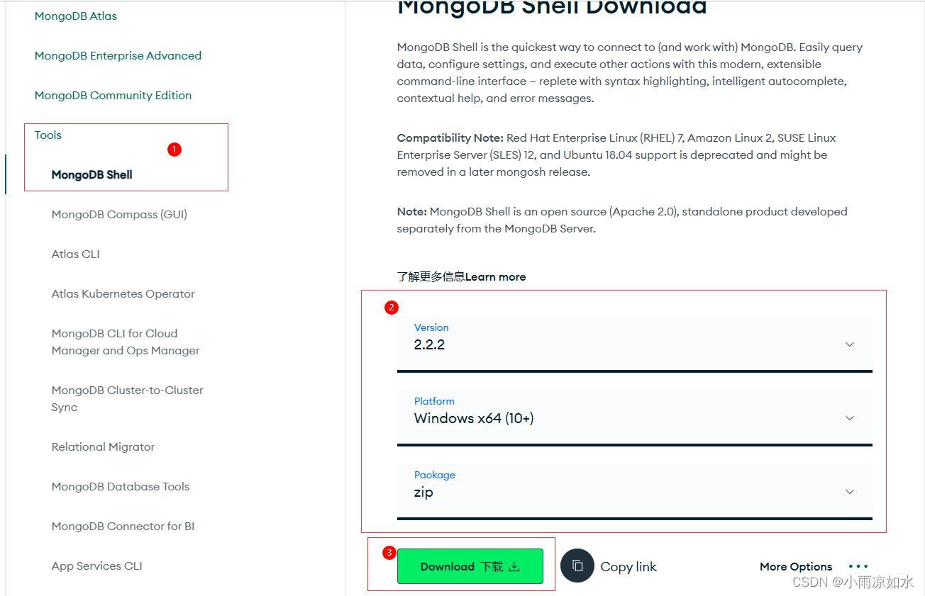Open MongoDB Compass (GUI) sidebar item
Screen dimensions: 925x596
[119, 214]
